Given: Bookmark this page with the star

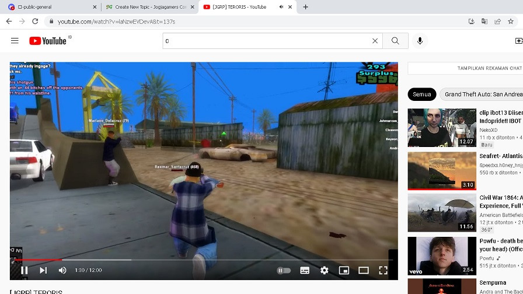Looking at the screenshot, I should [x=511, y=22].
